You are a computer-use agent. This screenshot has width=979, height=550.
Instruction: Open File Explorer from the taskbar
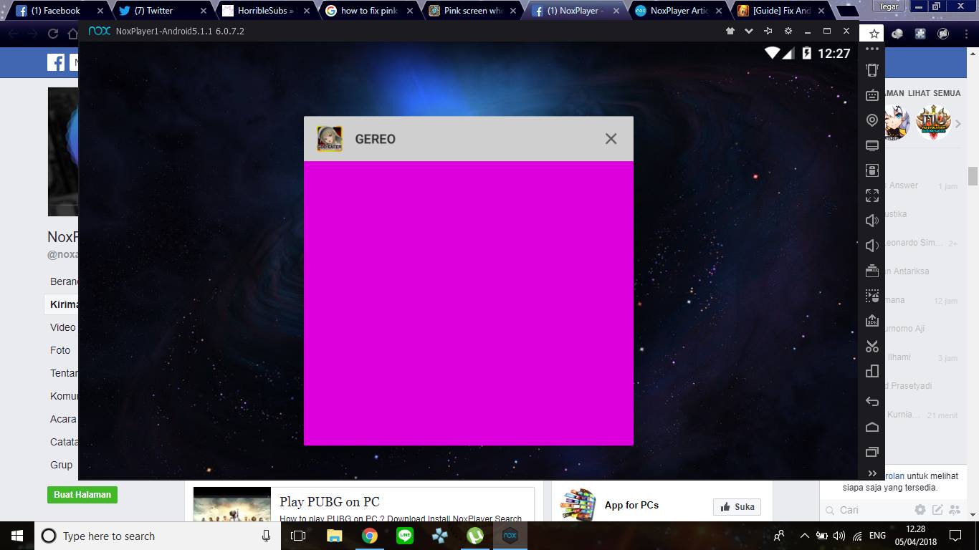coord(335,536)
